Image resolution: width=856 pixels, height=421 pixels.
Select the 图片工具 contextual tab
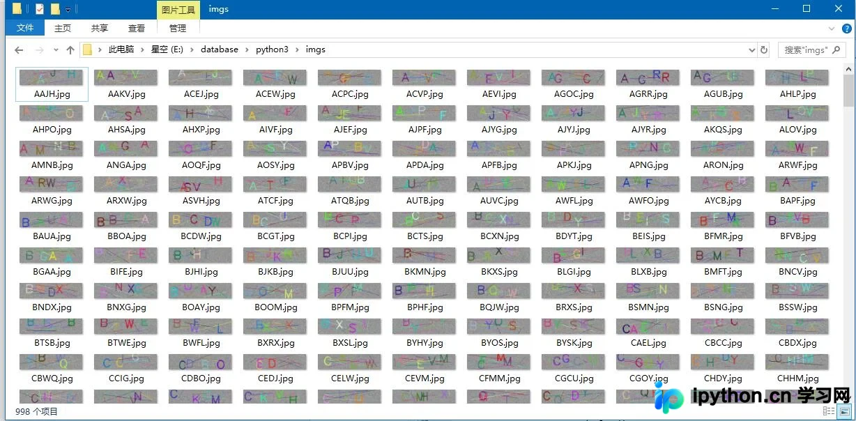(178, 10)
